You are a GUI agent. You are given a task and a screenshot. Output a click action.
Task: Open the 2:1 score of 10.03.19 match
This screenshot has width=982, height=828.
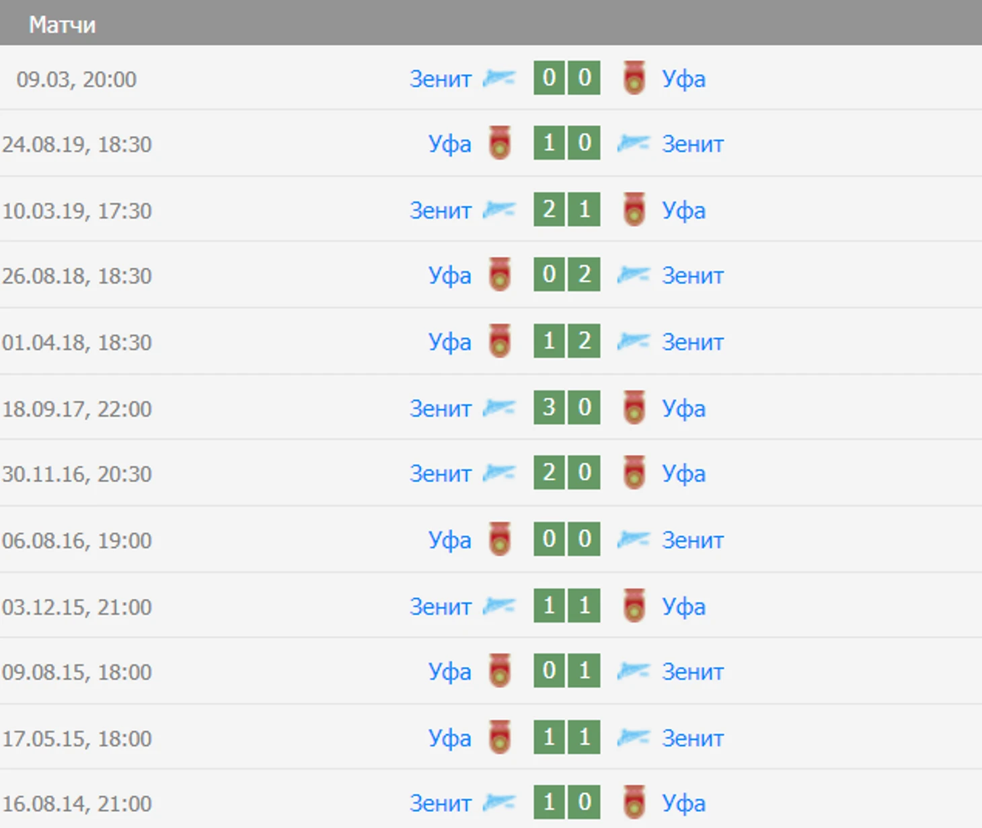[x=567, y=209]
